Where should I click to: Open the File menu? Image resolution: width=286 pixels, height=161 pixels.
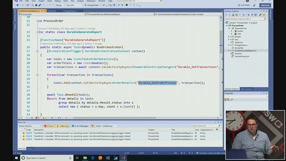pyautogui.click(x=21, y=1)
